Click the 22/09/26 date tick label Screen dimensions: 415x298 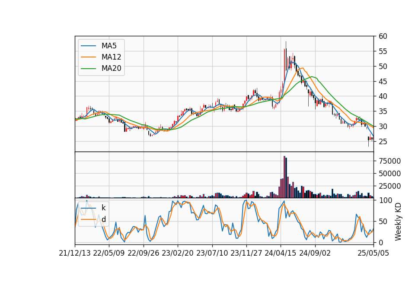pyautogui.click(x=143, y=254)
